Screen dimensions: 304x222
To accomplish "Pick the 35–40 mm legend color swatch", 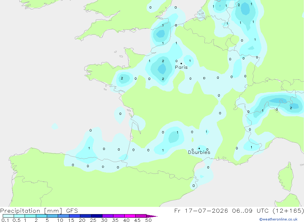I will point(119,216).
